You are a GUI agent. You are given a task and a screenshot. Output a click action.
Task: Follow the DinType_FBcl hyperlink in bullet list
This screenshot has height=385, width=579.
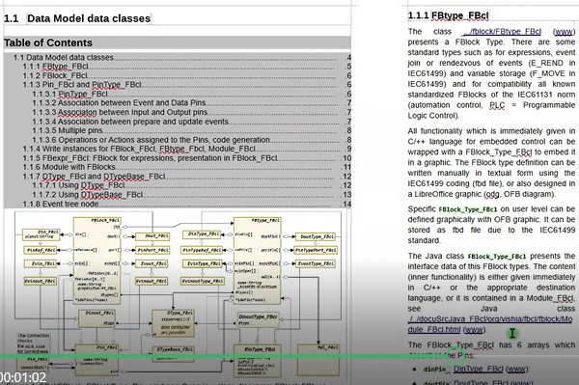(x=479, y=369)
